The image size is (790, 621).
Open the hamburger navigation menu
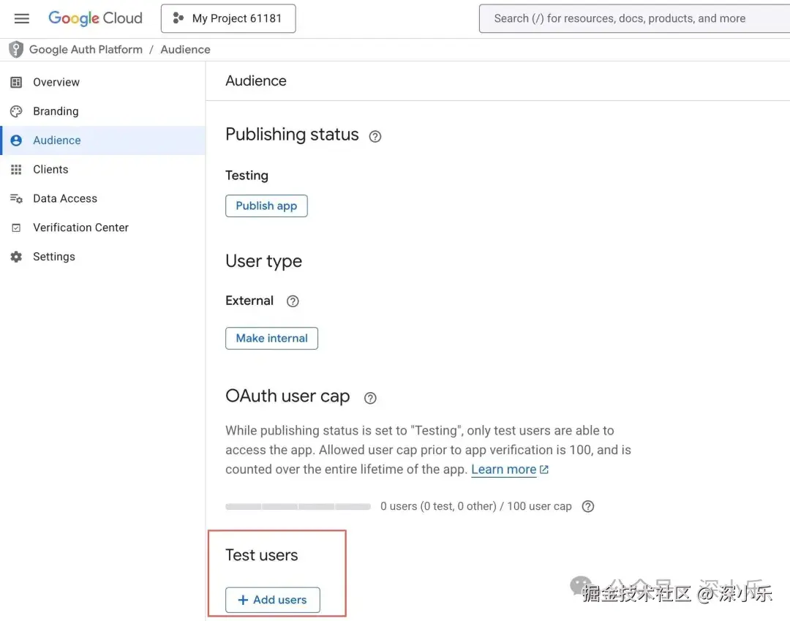[22, 19]
